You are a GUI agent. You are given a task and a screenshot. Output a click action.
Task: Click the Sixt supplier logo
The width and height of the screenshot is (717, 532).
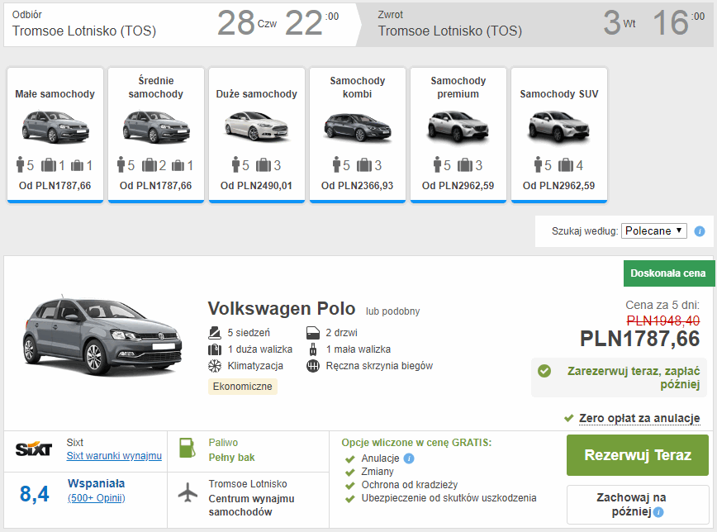click(x=34, y=449)
